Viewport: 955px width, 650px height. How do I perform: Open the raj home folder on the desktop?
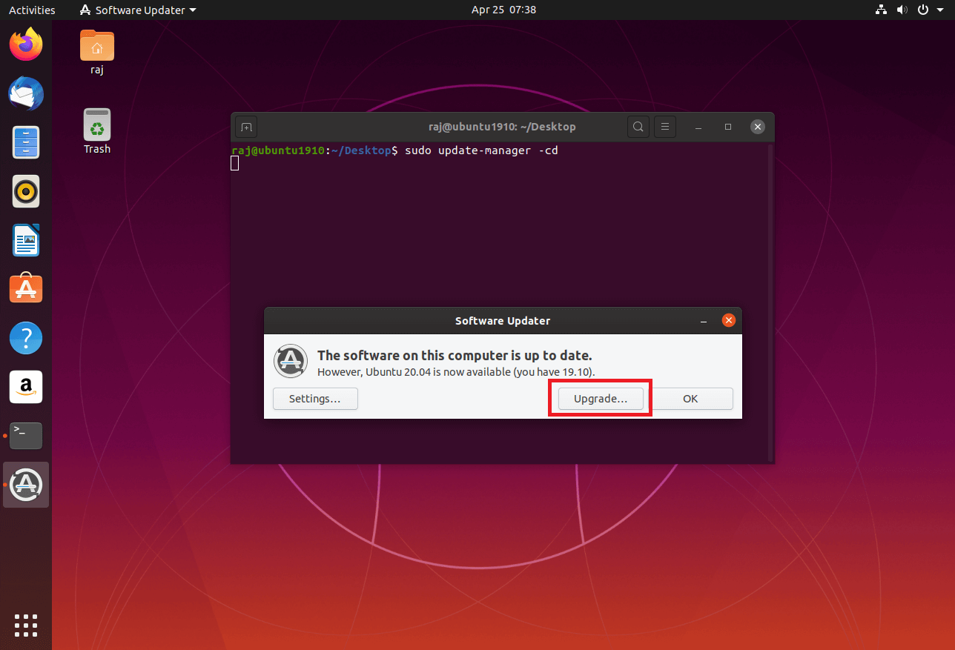pos(97,54)
